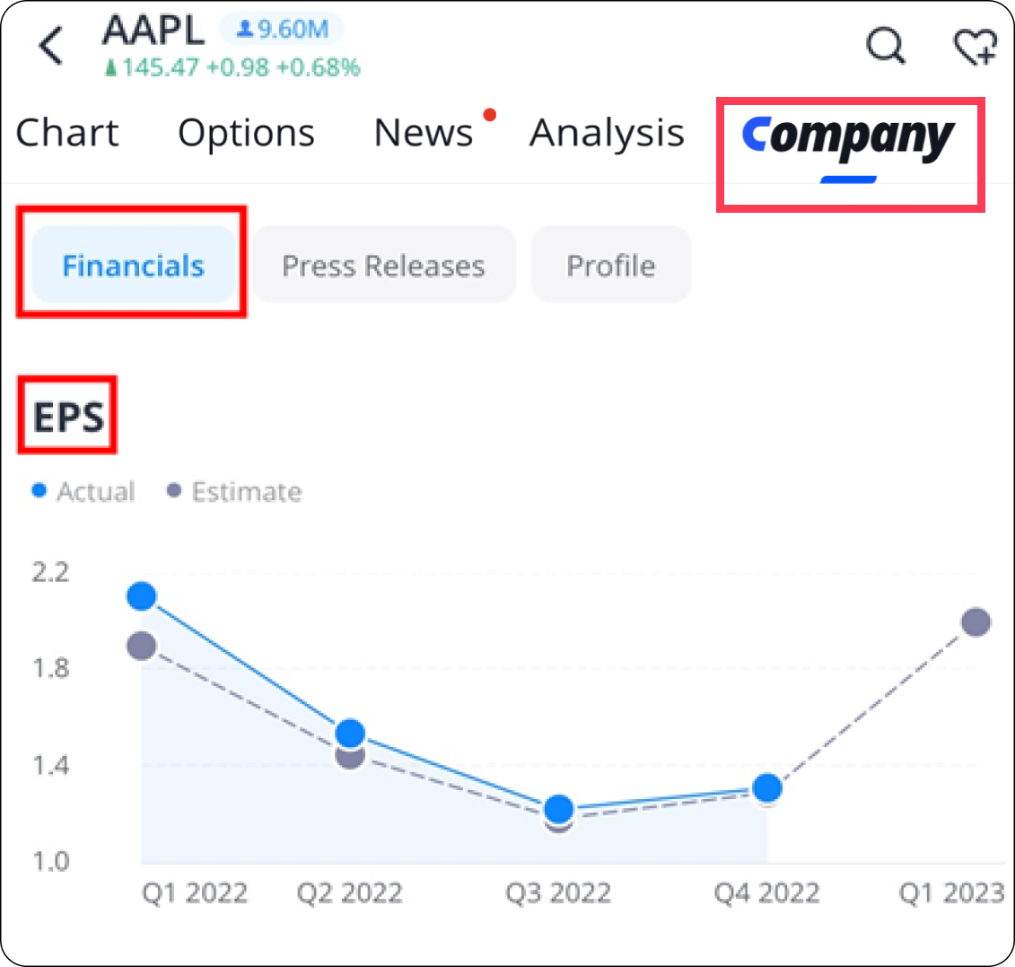Viewport: 1015px width, 967px height.
Task: Tap the back arrow icon
Action: (x=51, y=45)
